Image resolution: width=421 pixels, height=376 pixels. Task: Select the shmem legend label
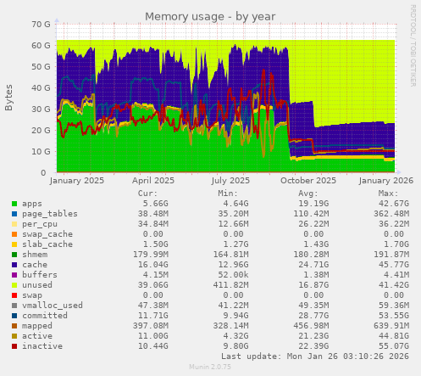click(x=35, y=255)
